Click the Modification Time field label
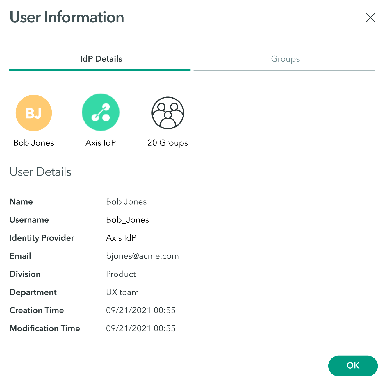385x386 pixels. (45, 328)
